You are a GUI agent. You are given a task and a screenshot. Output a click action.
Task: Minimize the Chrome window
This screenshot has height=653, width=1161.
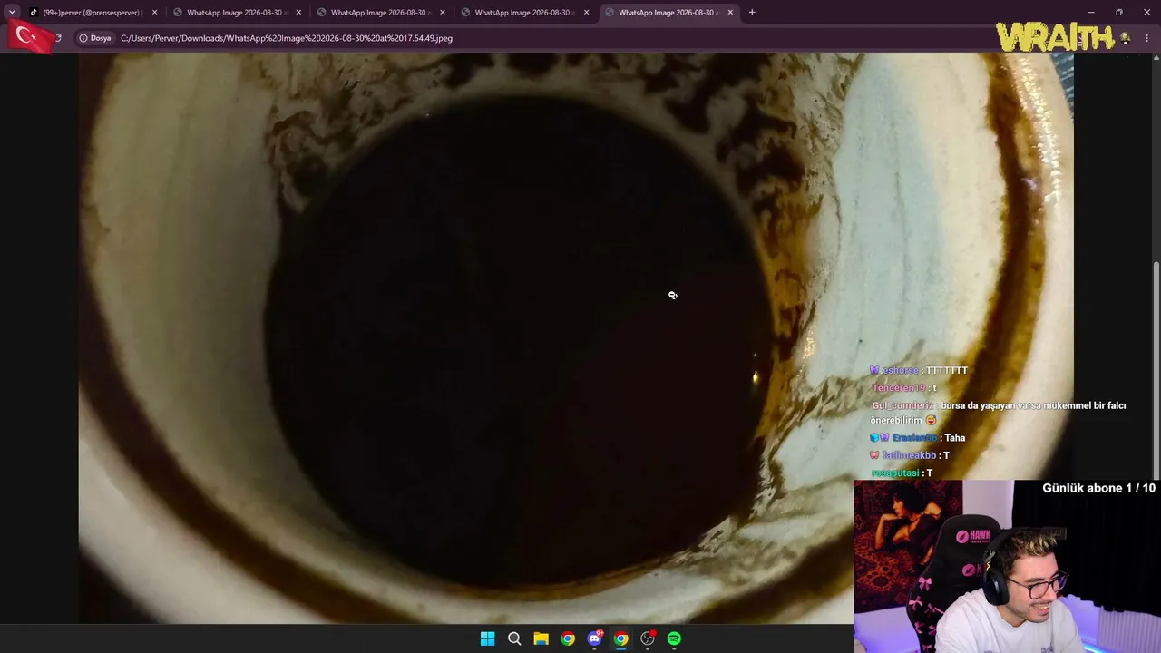[1091, 12]
